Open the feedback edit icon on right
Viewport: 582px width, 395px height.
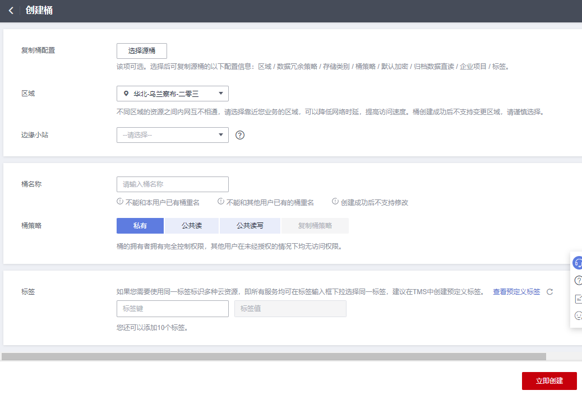[578, 299]
